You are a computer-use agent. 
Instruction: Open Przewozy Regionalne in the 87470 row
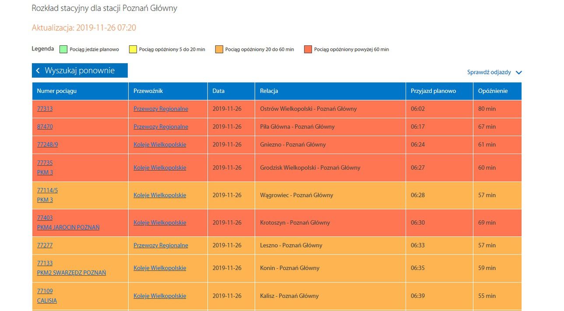point(161,126)
